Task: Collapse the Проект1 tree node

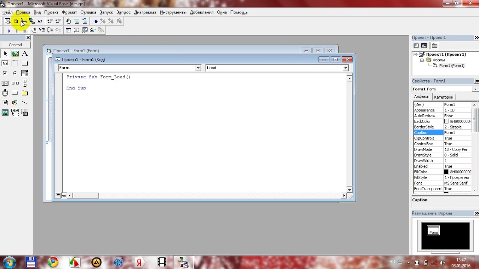Action: point(415,55)
